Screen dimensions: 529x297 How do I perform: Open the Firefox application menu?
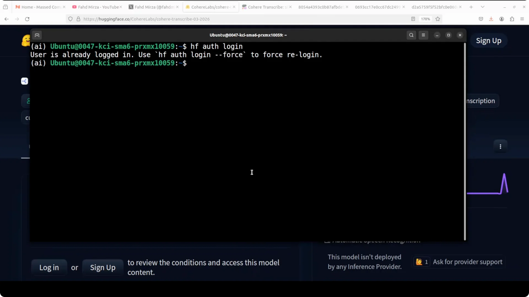tap(522, 19)
